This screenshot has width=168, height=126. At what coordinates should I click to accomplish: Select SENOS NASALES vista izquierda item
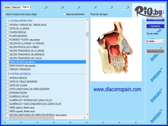point(22,66)
